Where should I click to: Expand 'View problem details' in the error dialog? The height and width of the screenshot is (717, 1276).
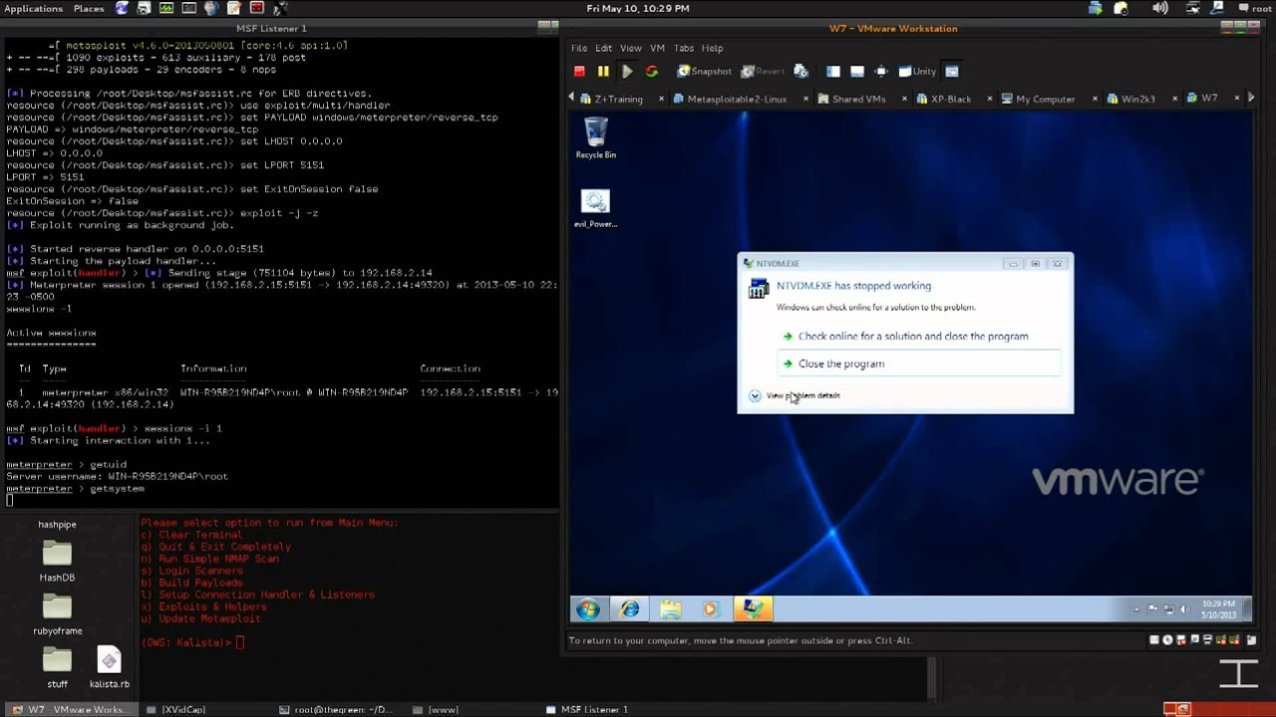pos(795,395)
